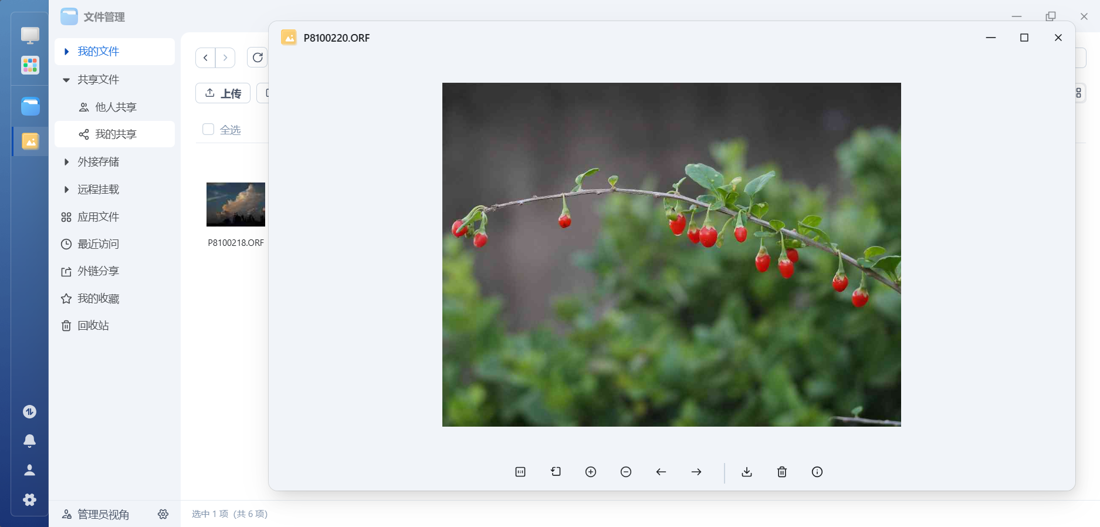Refresh the file list
This screenshot has height=527, width=1100.
[x=258, y=58]
